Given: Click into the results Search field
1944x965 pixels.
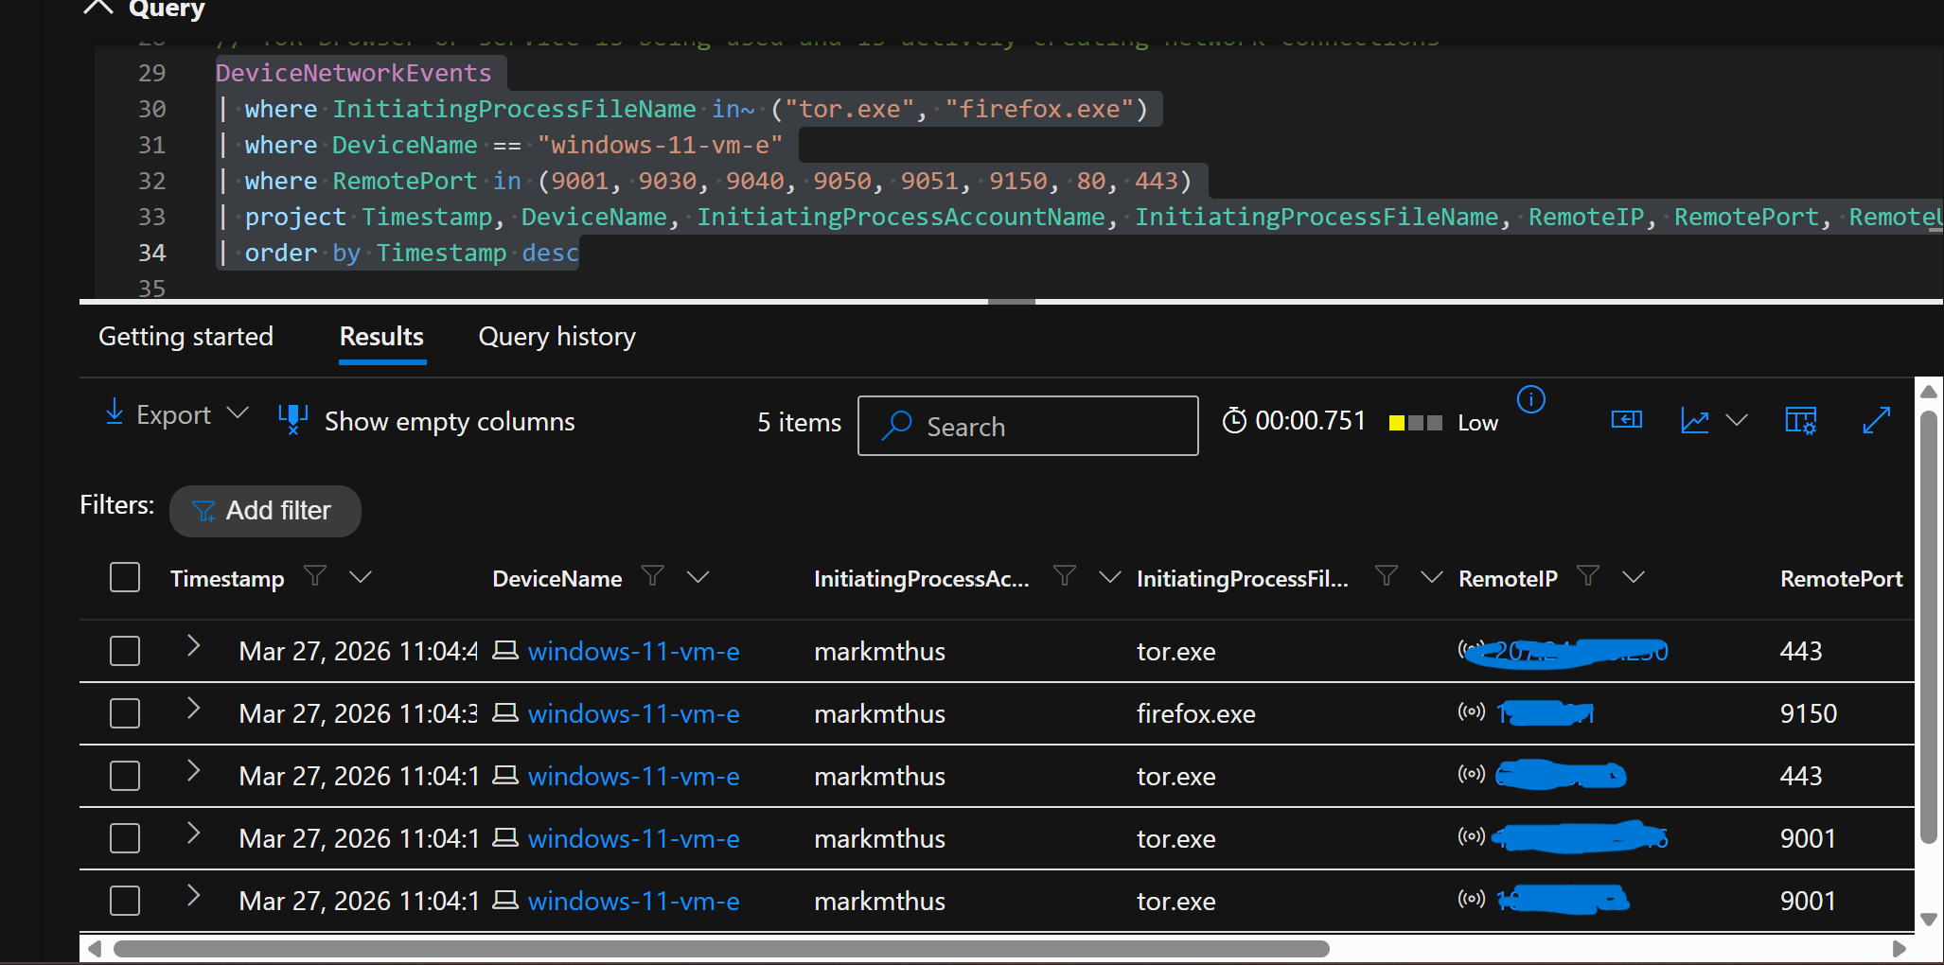Looking at the screenshot, I should click(1041, 427).
